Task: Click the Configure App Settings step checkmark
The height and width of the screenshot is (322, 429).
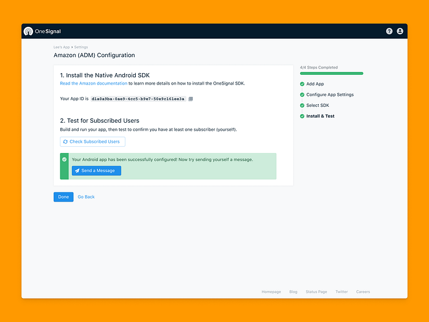Action: tap(302, 95)
